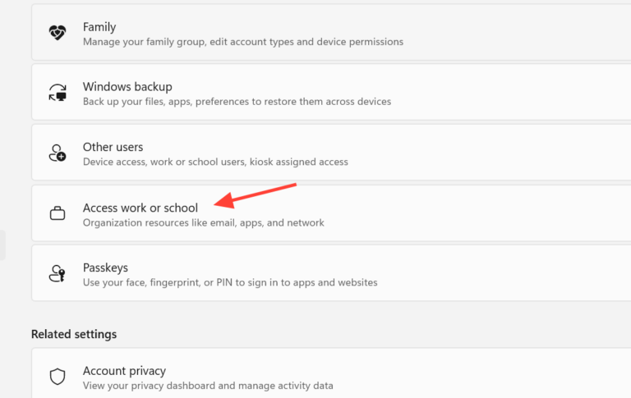Click 'Organization resources like email' description text
Screen dimensions: 631x398
(204, 222)
